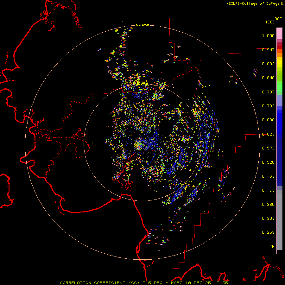
Task: Click the 1.000 scale value
Action: pyautogui.click(x=268, y=35)
